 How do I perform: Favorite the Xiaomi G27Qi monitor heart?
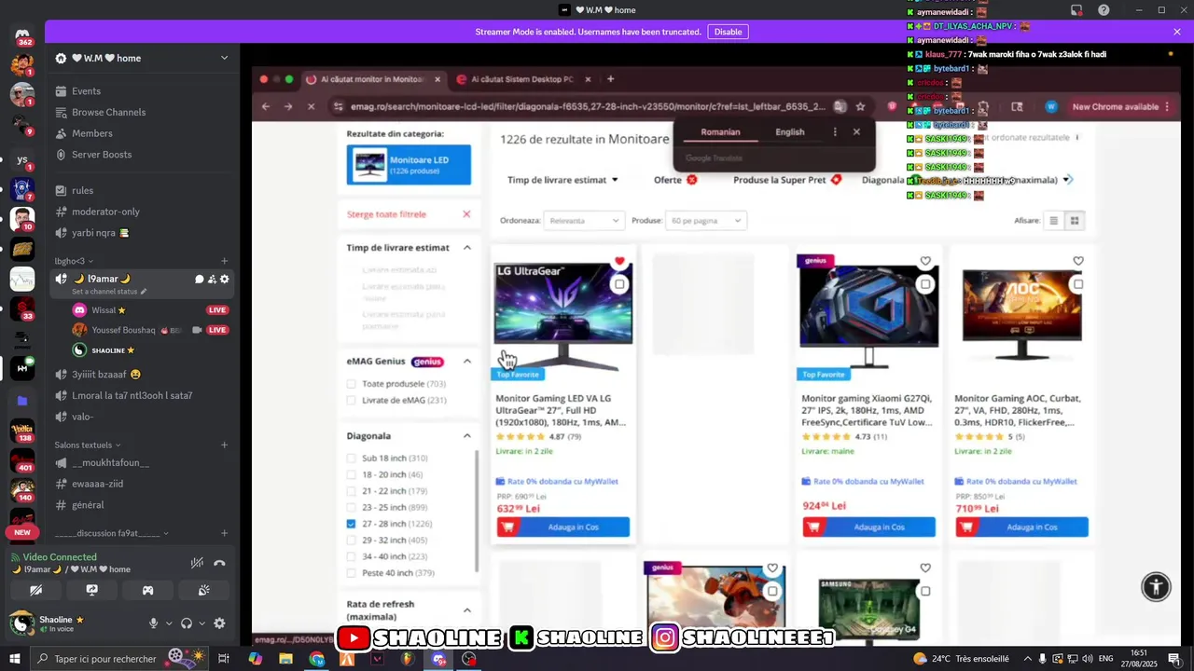pos(925,261)
